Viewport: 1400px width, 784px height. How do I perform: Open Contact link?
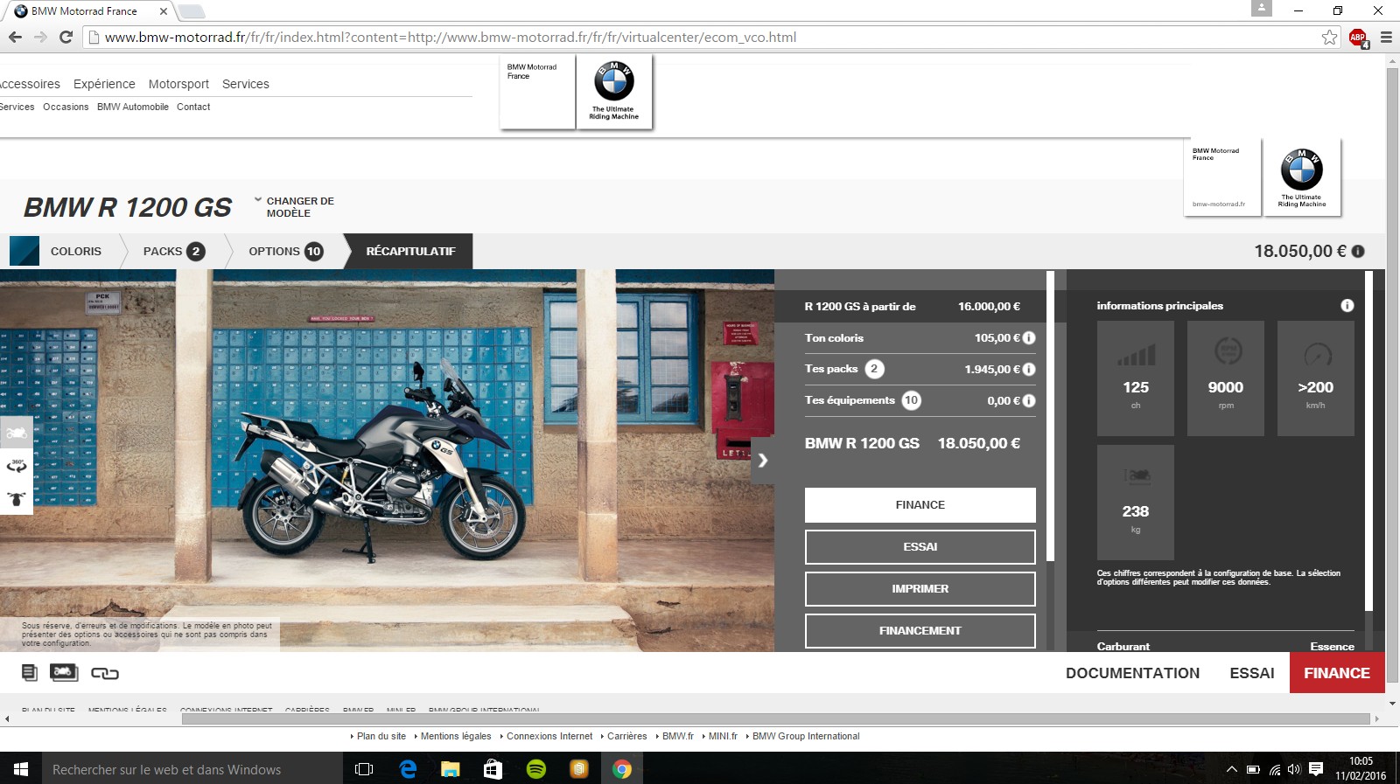coord(193,107)
